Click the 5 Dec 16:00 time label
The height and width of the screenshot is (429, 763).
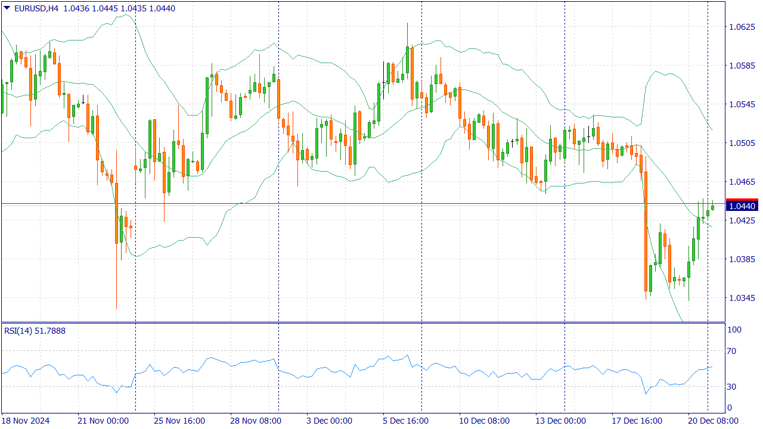tap(406, 421)
